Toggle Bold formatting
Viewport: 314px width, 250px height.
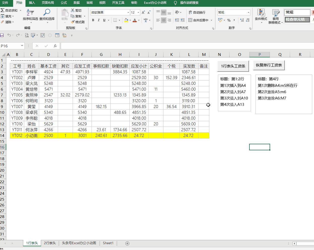point(93,20)
